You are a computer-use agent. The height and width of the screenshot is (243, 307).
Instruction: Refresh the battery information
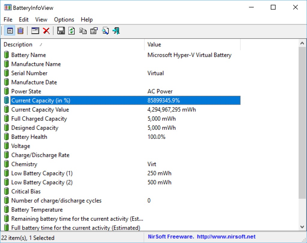(x=71, y=30)
